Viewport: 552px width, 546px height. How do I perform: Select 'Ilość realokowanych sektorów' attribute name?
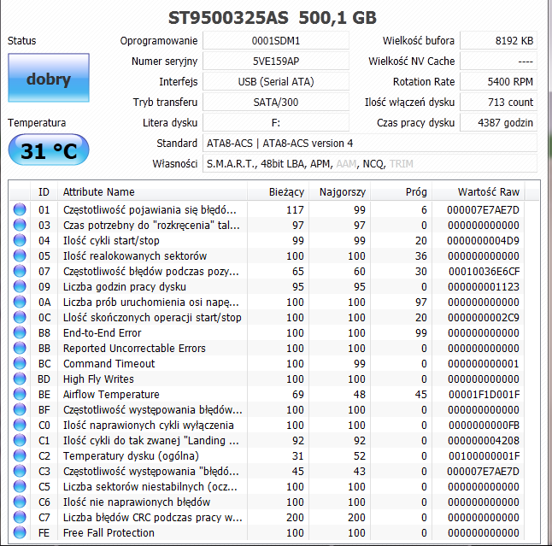(x=135, y=256)
